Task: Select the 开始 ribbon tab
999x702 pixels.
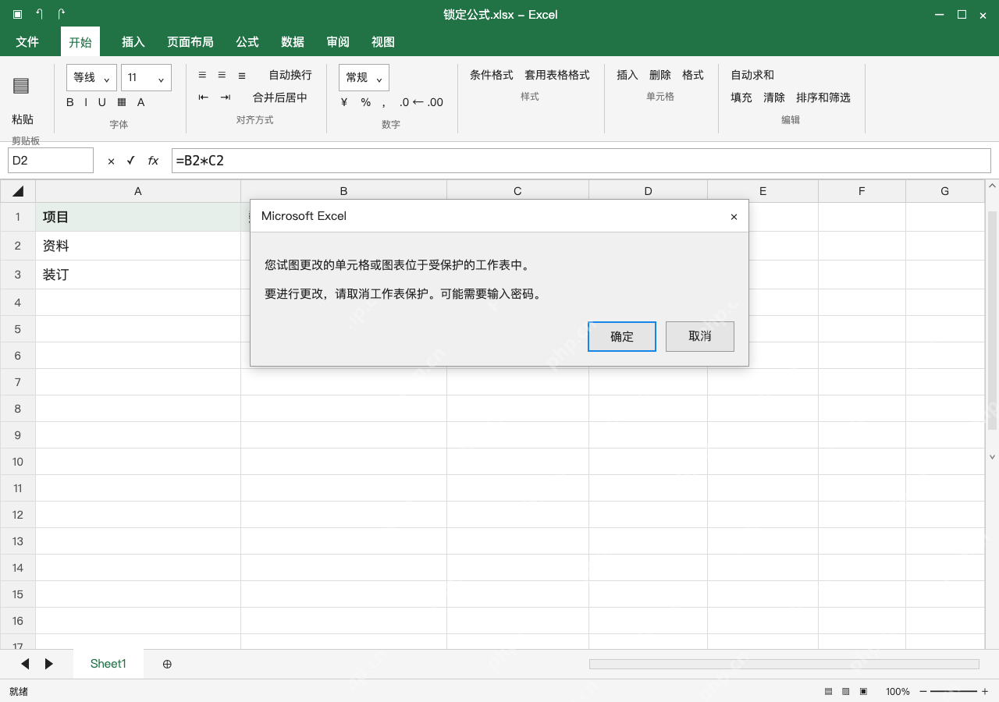Action: click(x=80, y=42)
